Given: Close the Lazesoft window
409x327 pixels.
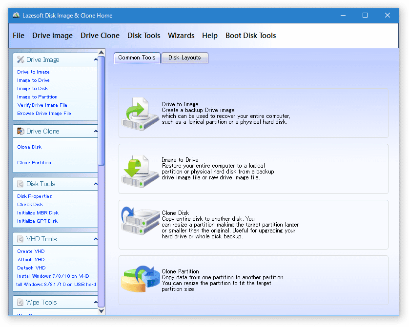Looking at the screenshot, I should (x=388, y=16).
